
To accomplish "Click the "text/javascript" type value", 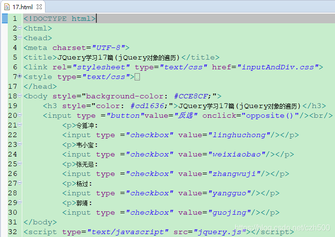I will tap(128, 232).
